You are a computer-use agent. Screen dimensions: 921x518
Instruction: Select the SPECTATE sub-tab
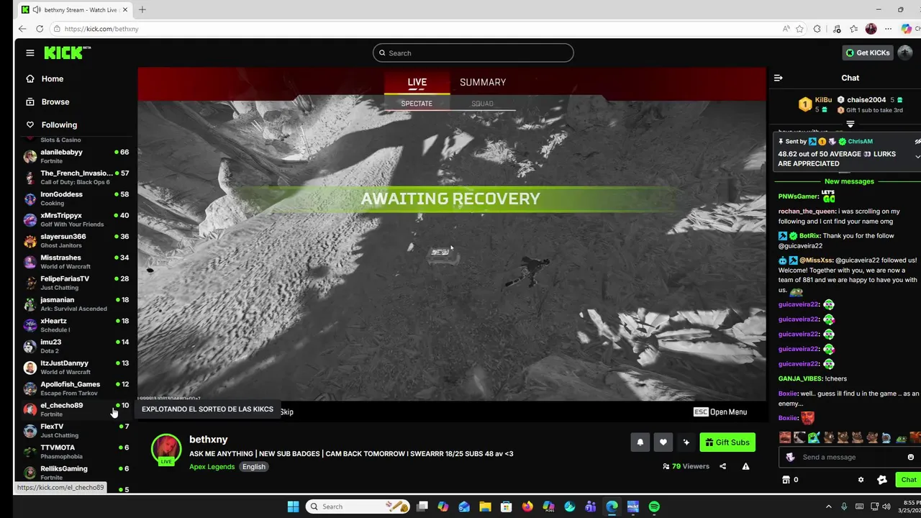(417, 104)
